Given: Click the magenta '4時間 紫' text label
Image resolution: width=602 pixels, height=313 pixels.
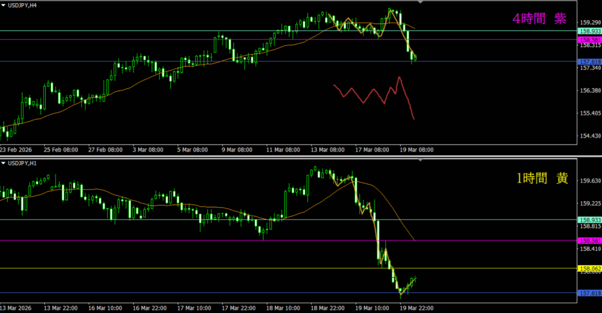Looking at the screenshot, I should 539,19.
